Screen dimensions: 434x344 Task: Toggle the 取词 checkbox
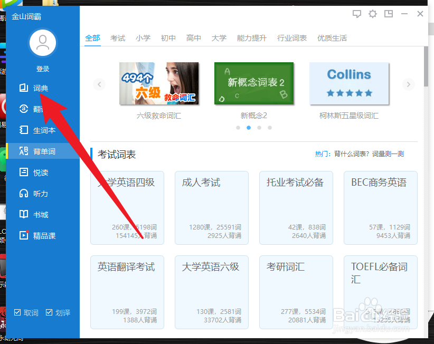click(x=17, y=312)
